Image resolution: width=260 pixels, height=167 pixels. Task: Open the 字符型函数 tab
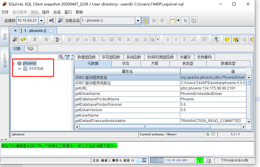[111, 57]
